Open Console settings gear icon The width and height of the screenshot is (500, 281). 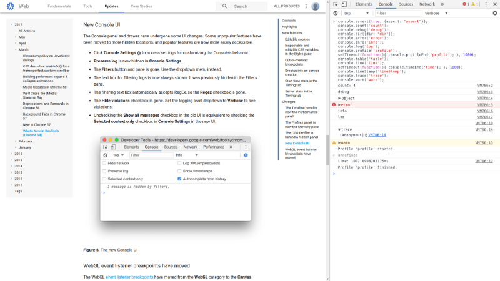point(494,13)
